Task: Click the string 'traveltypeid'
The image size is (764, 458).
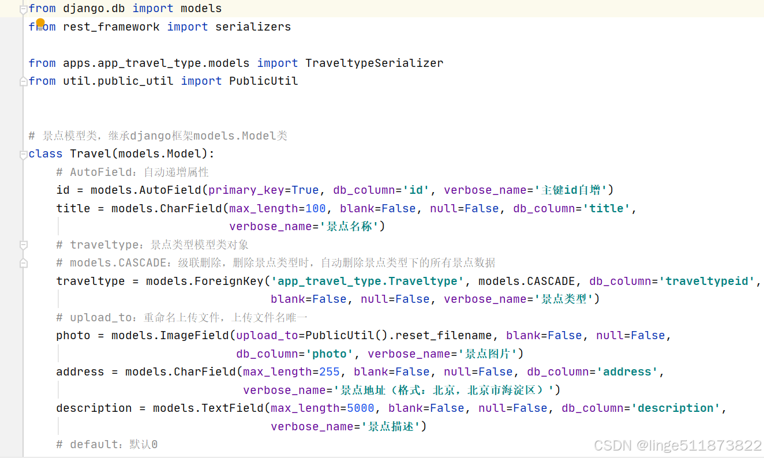Action: tap(707, 281)
